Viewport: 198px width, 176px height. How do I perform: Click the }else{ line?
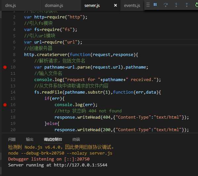(52, 124)
